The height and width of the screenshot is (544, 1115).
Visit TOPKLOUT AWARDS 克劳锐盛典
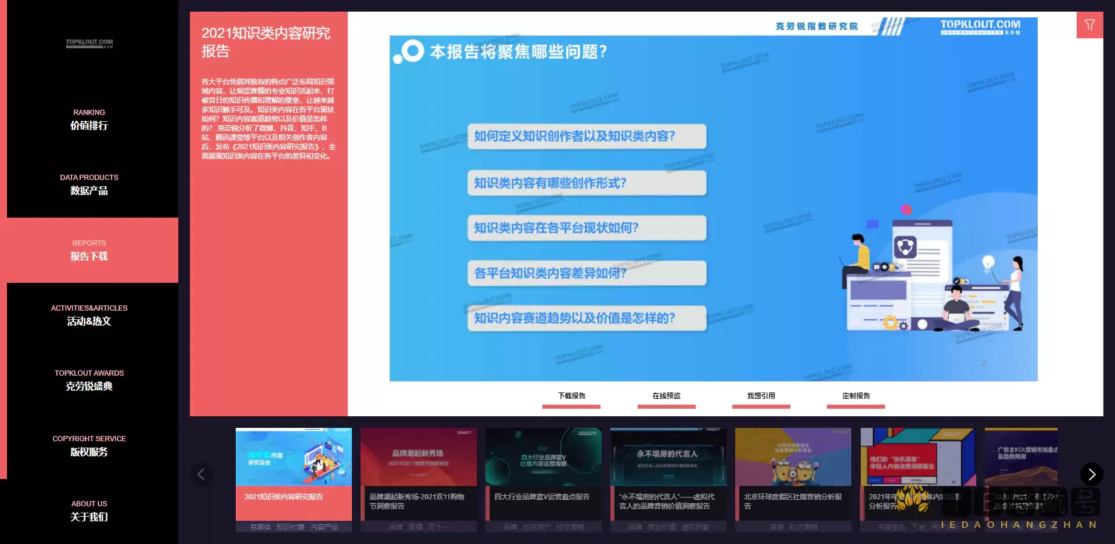(x=89, y=380)
